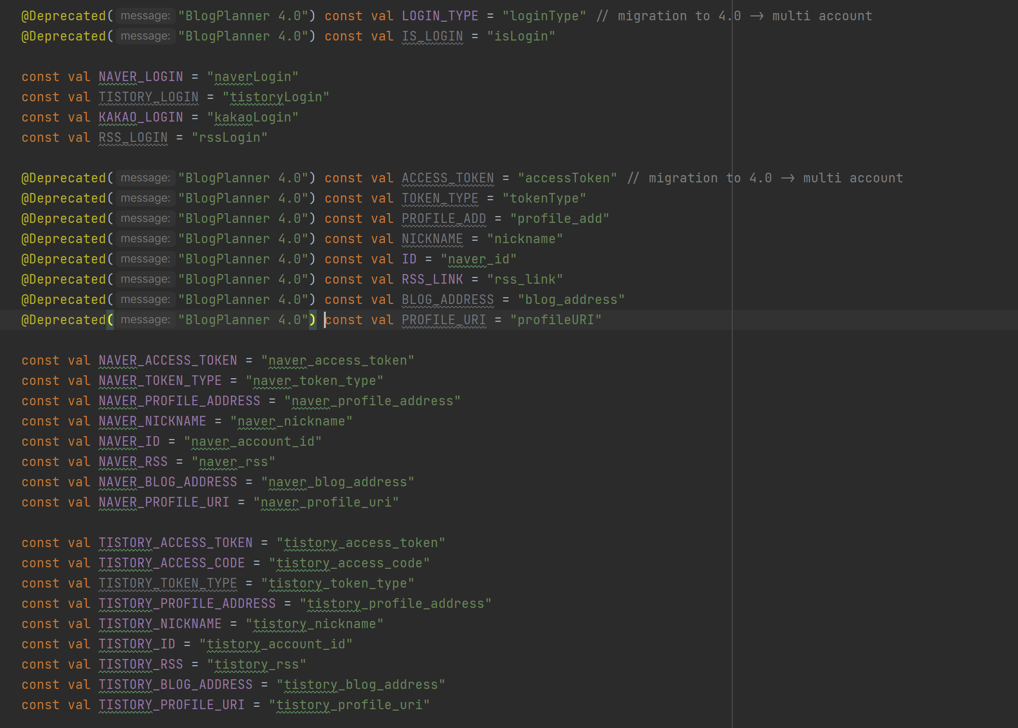Click the "naver_account_id" string value
The width and height of the screenshot is (1018, 728).
tap(252, 441)
